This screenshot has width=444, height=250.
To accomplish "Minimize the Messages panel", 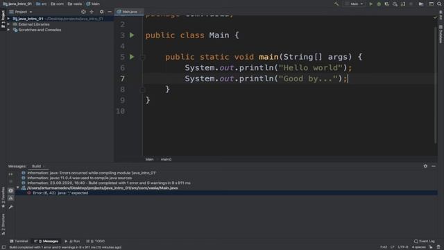I will click(434, 166).
